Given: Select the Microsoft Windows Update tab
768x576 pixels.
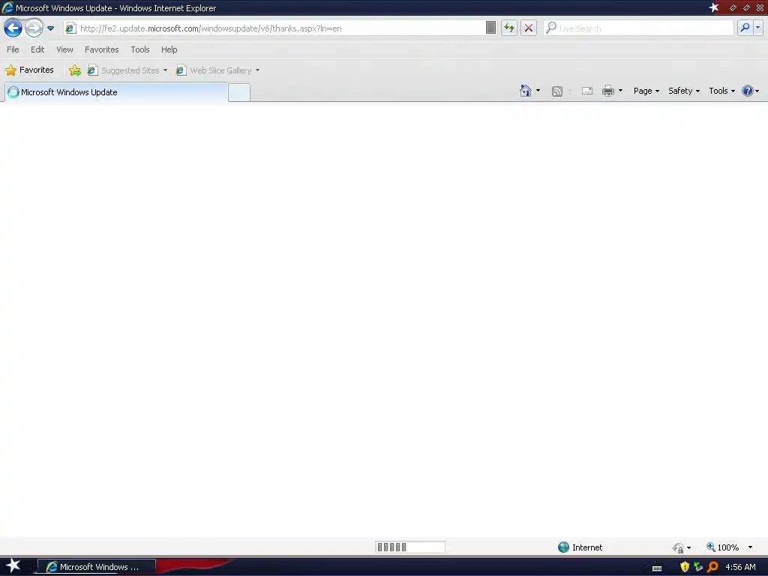Looking at the screenshot, I should [x=116, y=92].
